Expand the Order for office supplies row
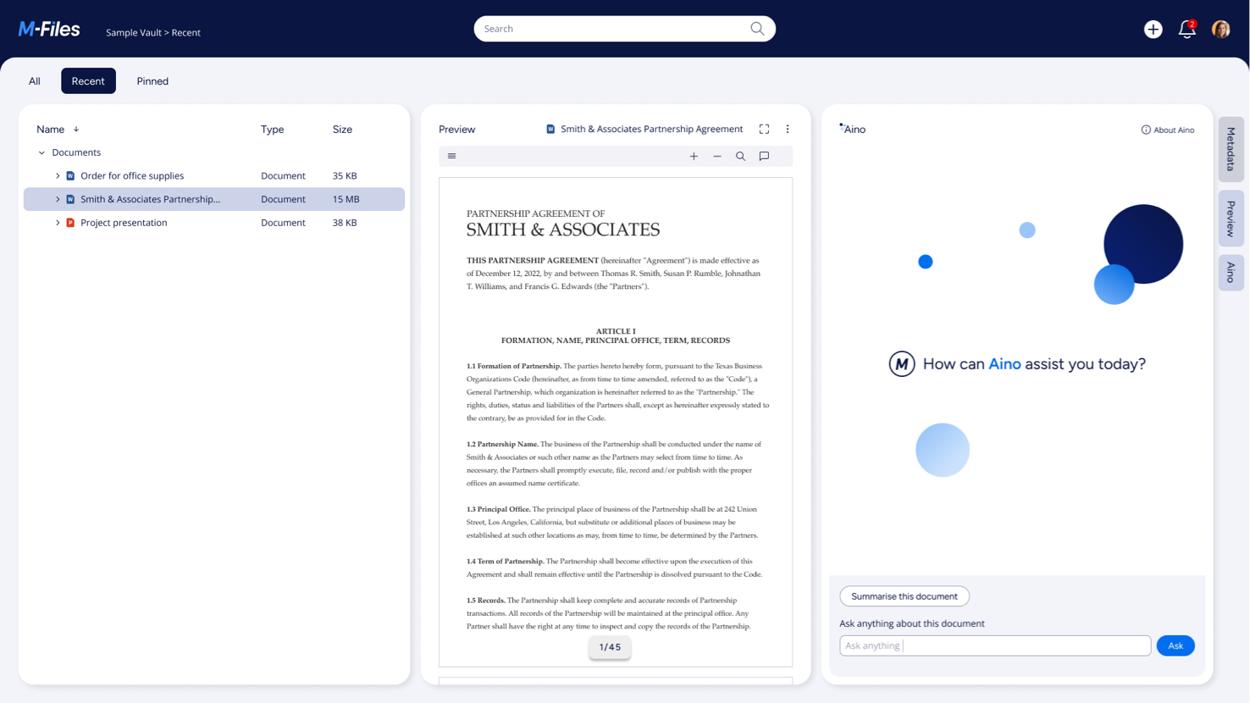Viewport: 1250px width, 703px height. [x=58, y=176]
